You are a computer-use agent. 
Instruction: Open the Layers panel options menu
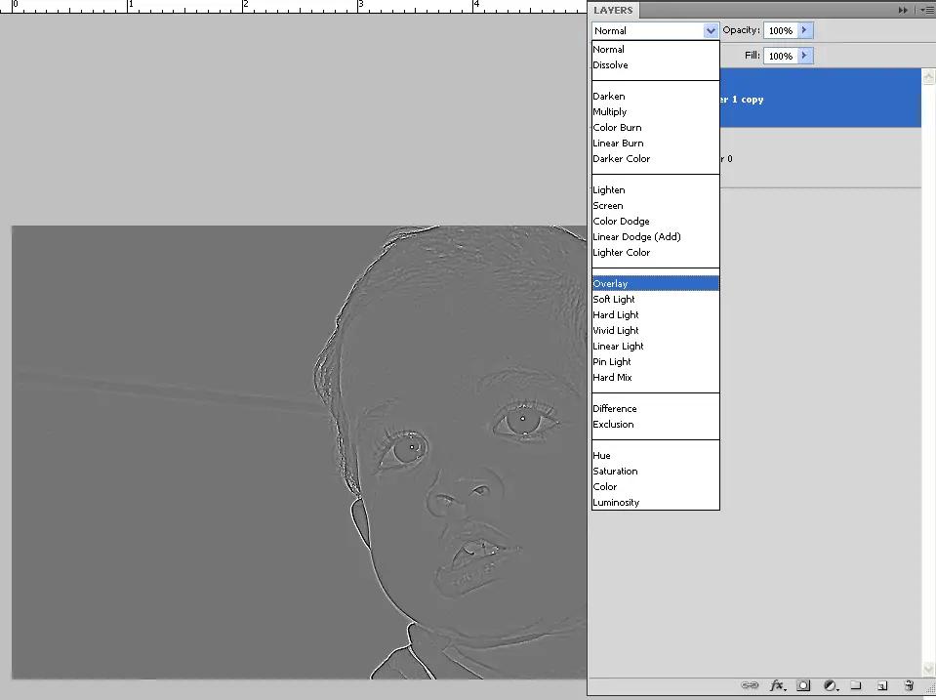point(925,10)
